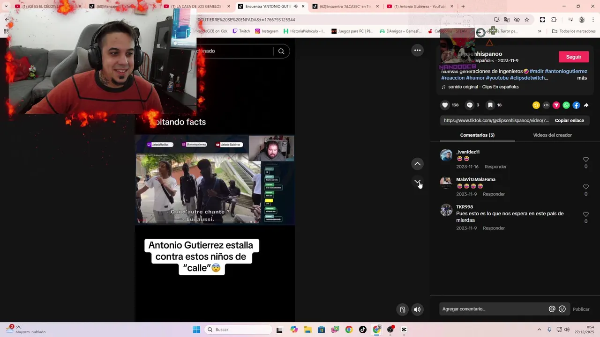The height and width of the screenshot is (337, 600).
Task: Open the taskbar volume control
Action: point(567,330)
